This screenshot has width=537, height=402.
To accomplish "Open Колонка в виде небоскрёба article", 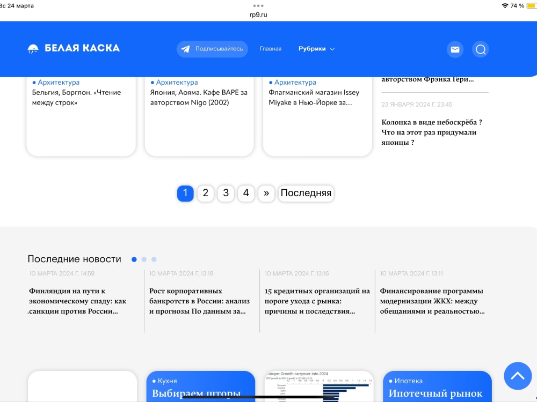I will tap(432, 132).
